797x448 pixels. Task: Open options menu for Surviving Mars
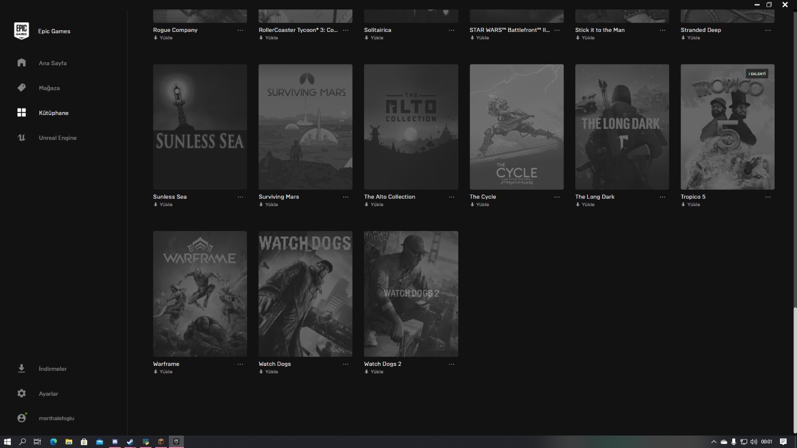point(346,197)
